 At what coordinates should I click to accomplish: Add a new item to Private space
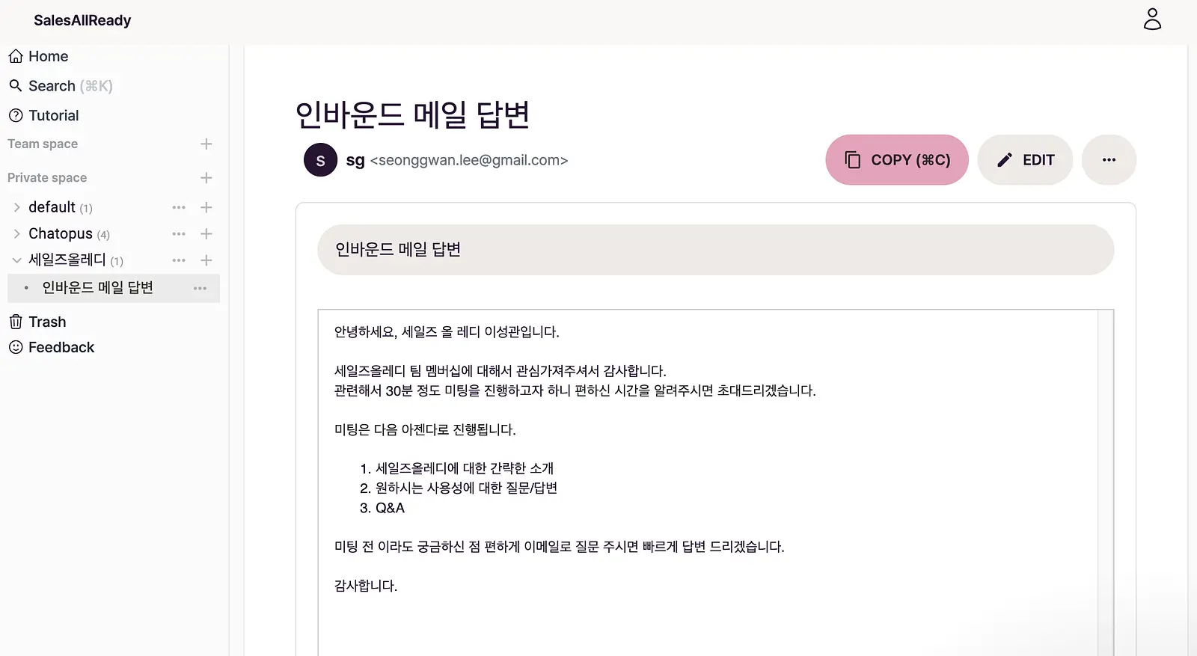[x=206, y=177]
